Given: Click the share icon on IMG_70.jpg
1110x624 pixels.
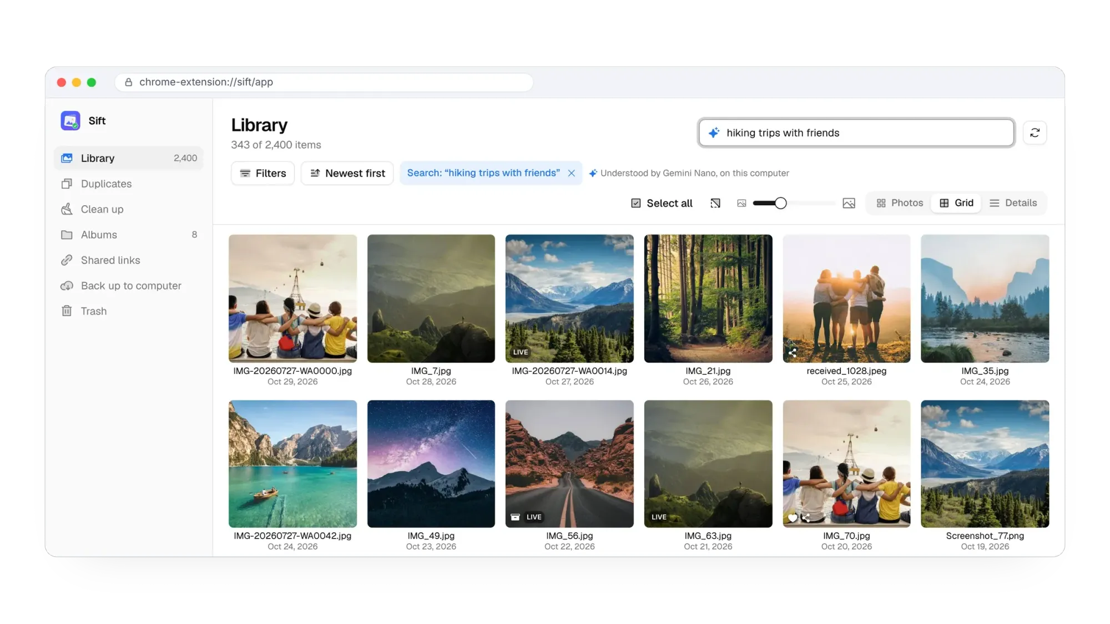Looking at the screenshot, I should [x=806, y=518].
